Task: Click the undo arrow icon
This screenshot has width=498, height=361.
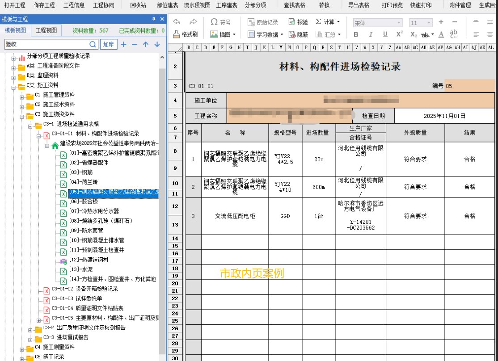Action: pyautogui.click(x=177, y=21)
